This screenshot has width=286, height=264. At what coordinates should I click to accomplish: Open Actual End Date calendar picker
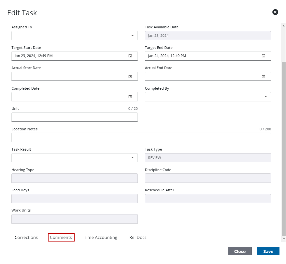(264, 76)
